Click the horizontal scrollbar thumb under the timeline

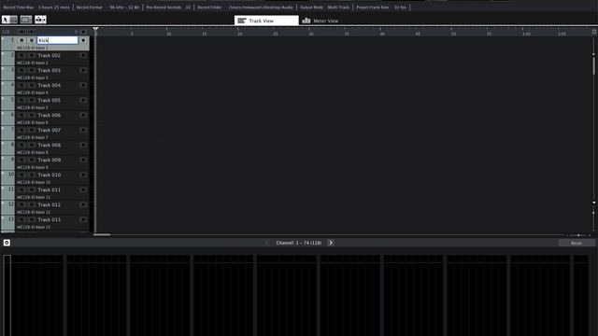click(x=102, y=234)
